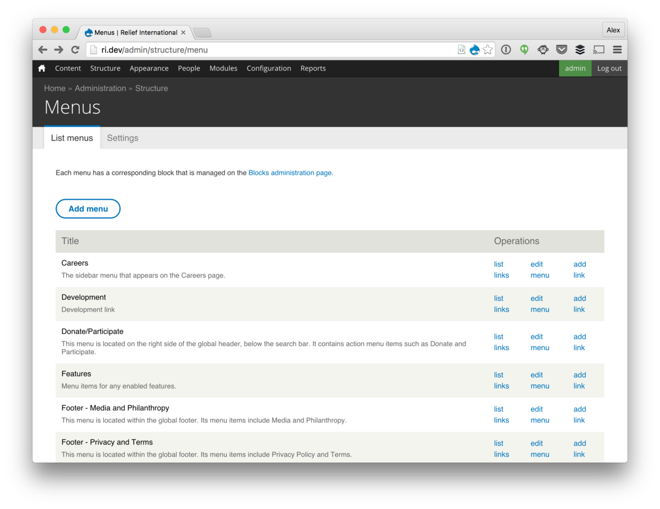This screenshot has width=660, height=509.
Task: Click the face-shaped extension icon
Action: click(x=543, y=50)
